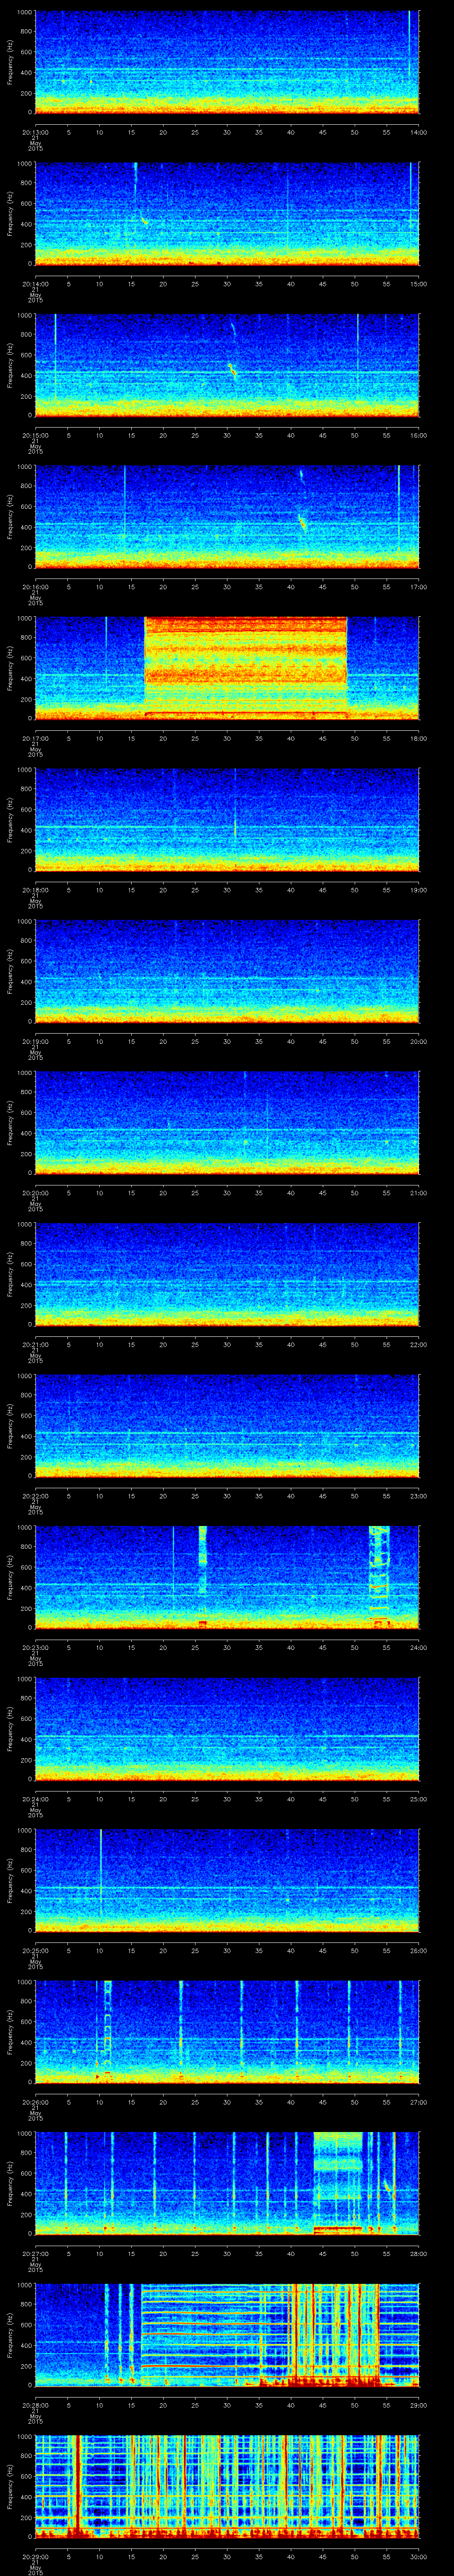Click the '20:23:00' start time label
The width and height of the screenshot is (454, 2576).
coord(35,1647)
